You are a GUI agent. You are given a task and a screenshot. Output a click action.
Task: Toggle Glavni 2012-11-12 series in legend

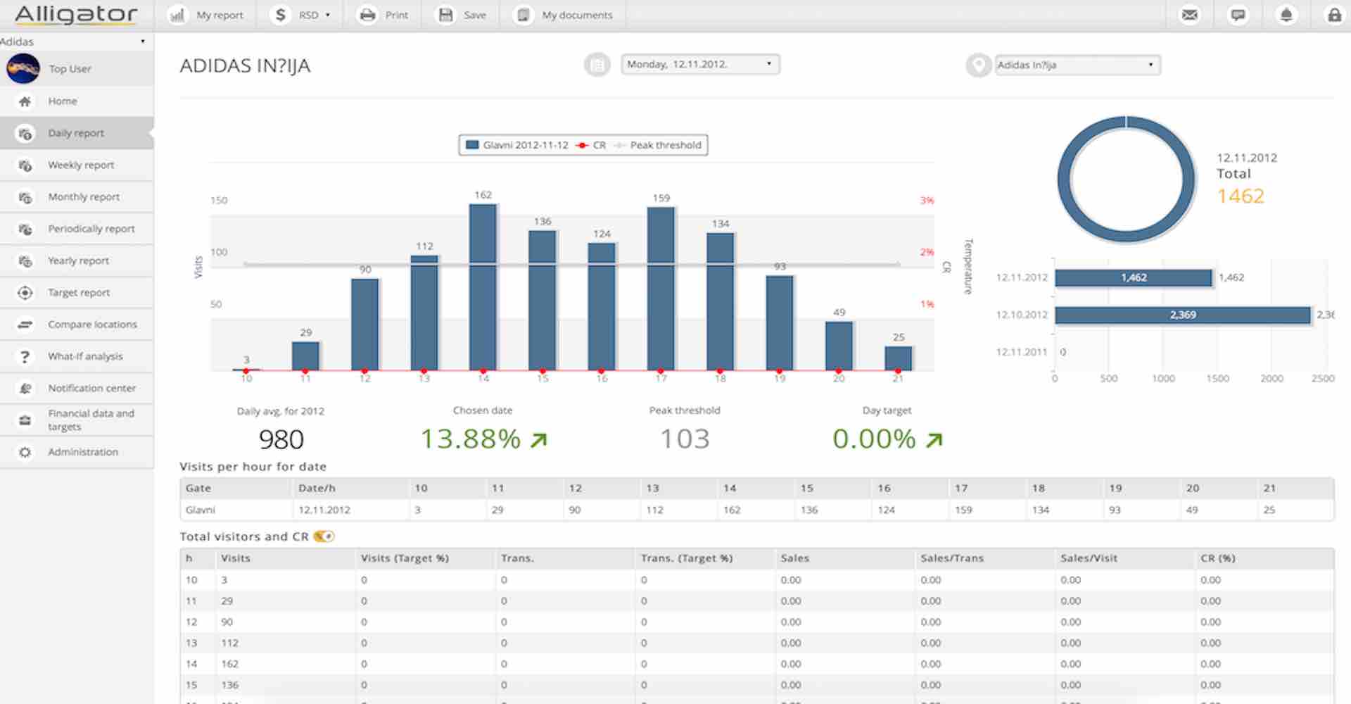tap(517, 145)
